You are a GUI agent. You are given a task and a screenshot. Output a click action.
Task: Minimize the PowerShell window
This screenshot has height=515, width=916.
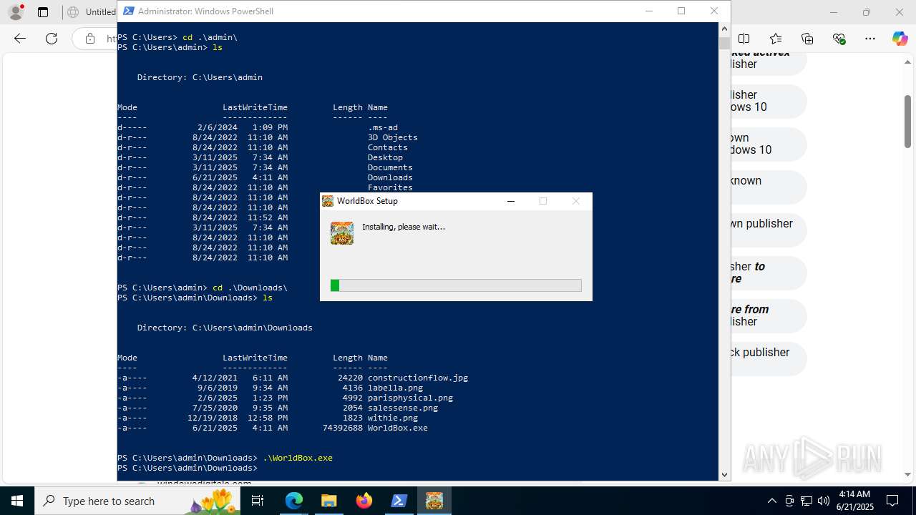pos(649,11)
